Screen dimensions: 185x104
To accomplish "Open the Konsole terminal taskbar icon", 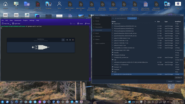I will pyautogui.click(x=12, y=102).
